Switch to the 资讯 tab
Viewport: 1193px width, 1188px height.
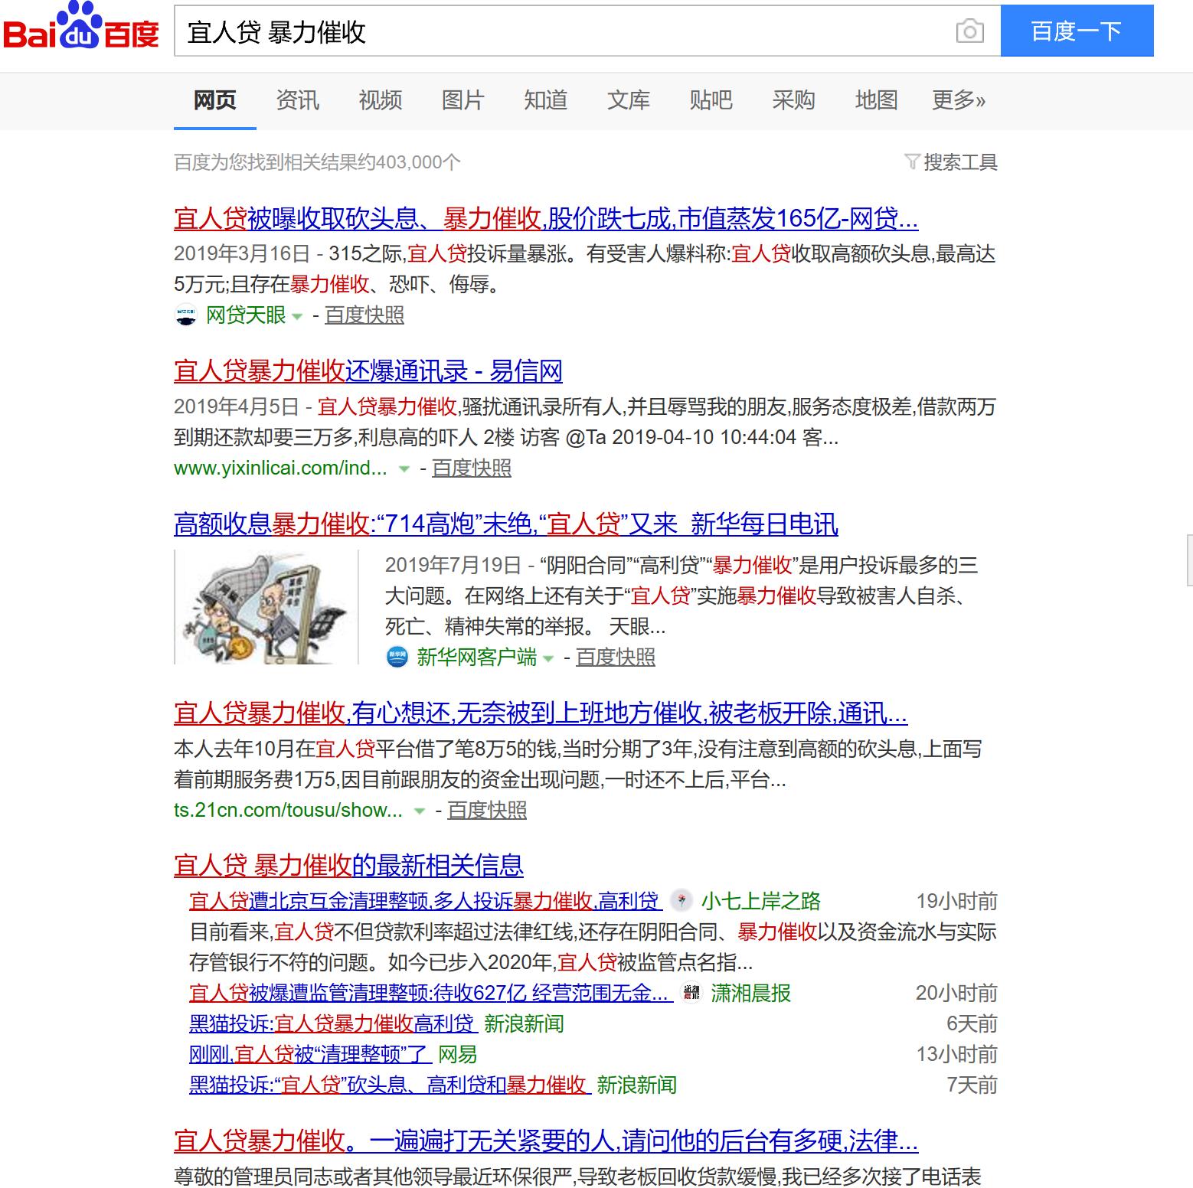tap(296, 100)
